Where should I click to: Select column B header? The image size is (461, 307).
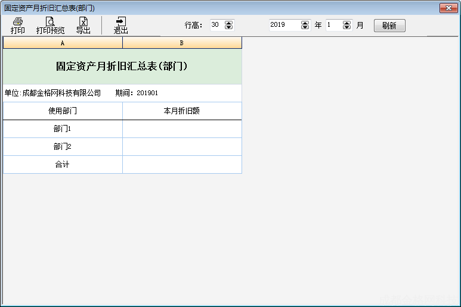[x=182, y=43]
